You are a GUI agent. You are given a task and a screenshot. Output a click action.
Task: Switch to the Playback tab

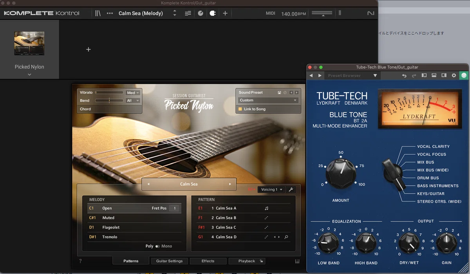point(247,261)
